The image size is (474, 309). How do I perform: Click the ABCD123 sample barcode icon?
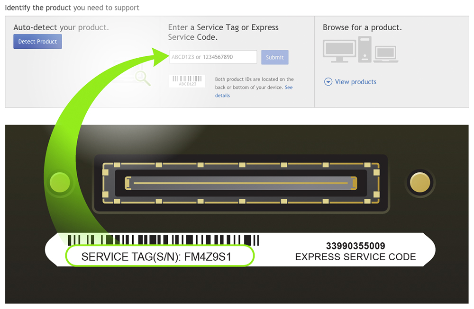[x=187, y=81]
